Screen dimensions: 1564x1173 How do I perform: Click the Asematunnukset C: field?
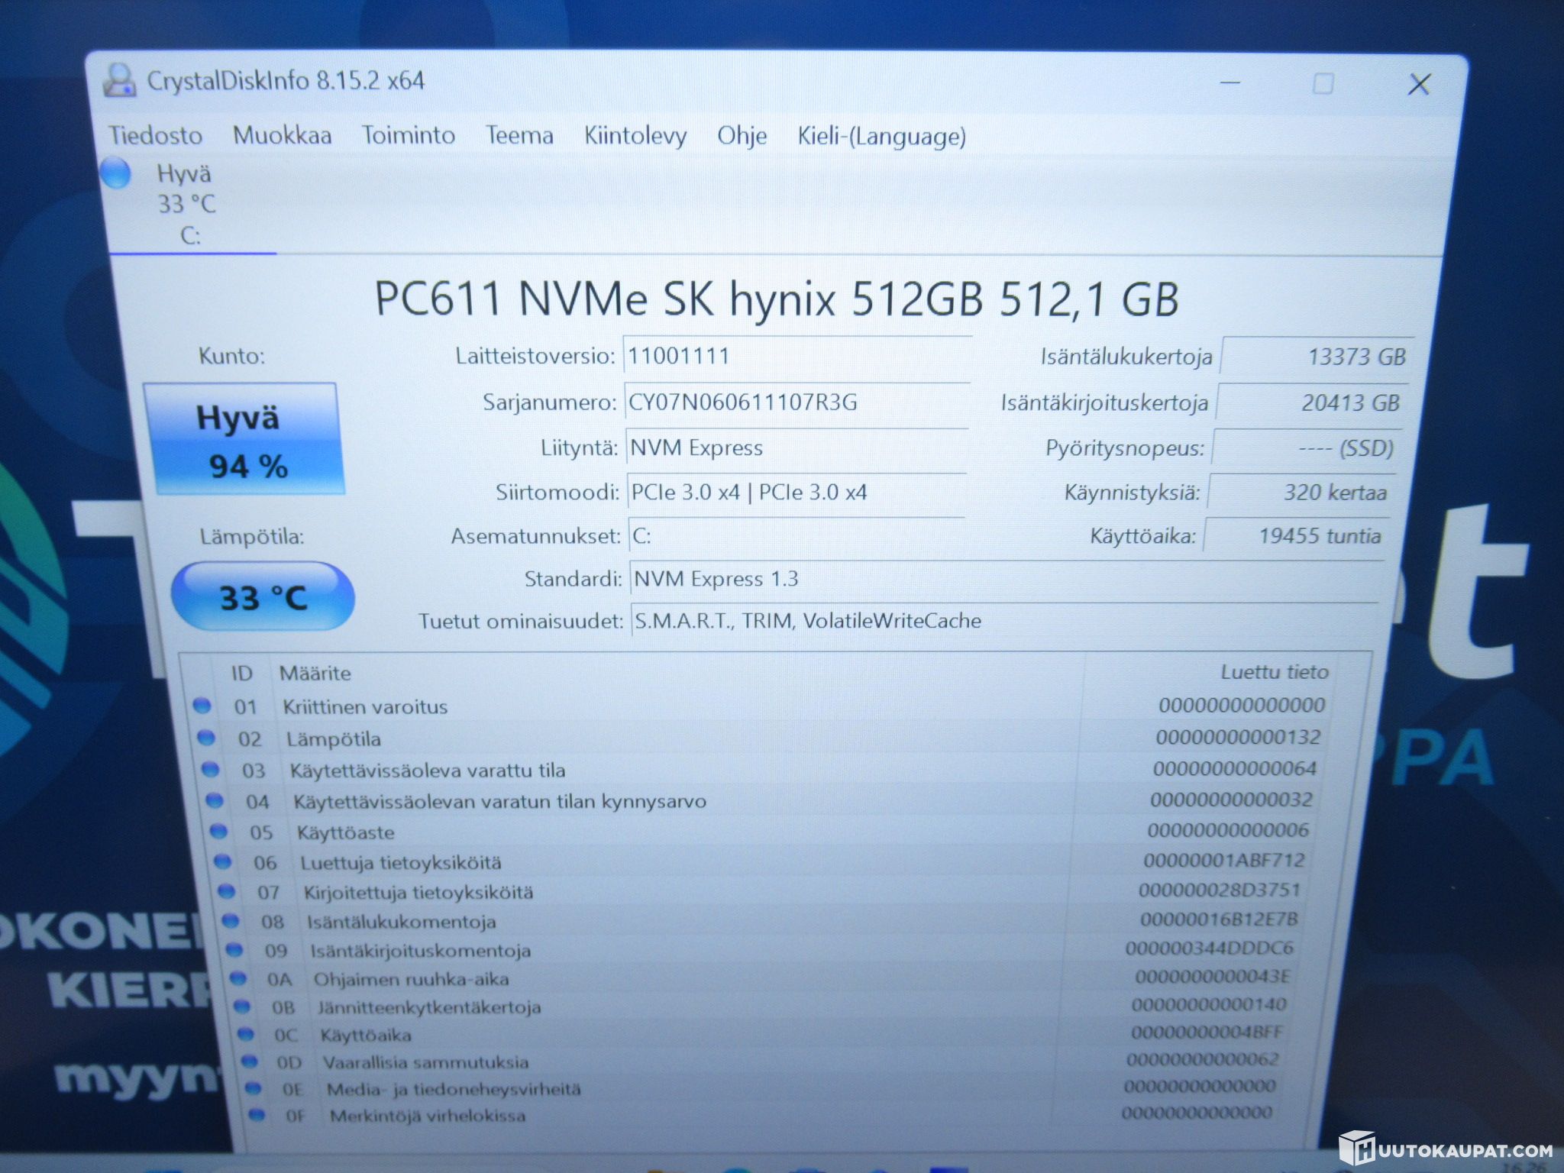coord(797,535)
